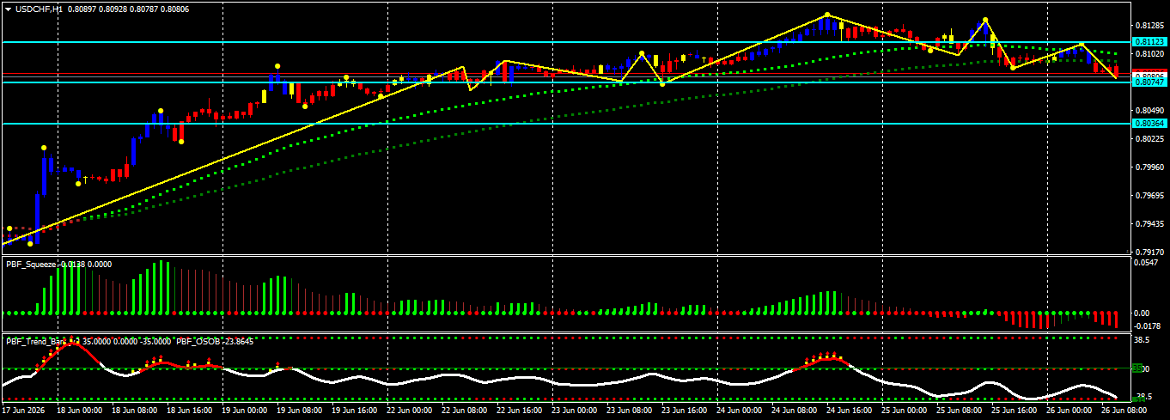Viewport: 1170px width, 420px height.
Task: Click the USDCHF,H1 chart title
Action: [x=39, y=9]
